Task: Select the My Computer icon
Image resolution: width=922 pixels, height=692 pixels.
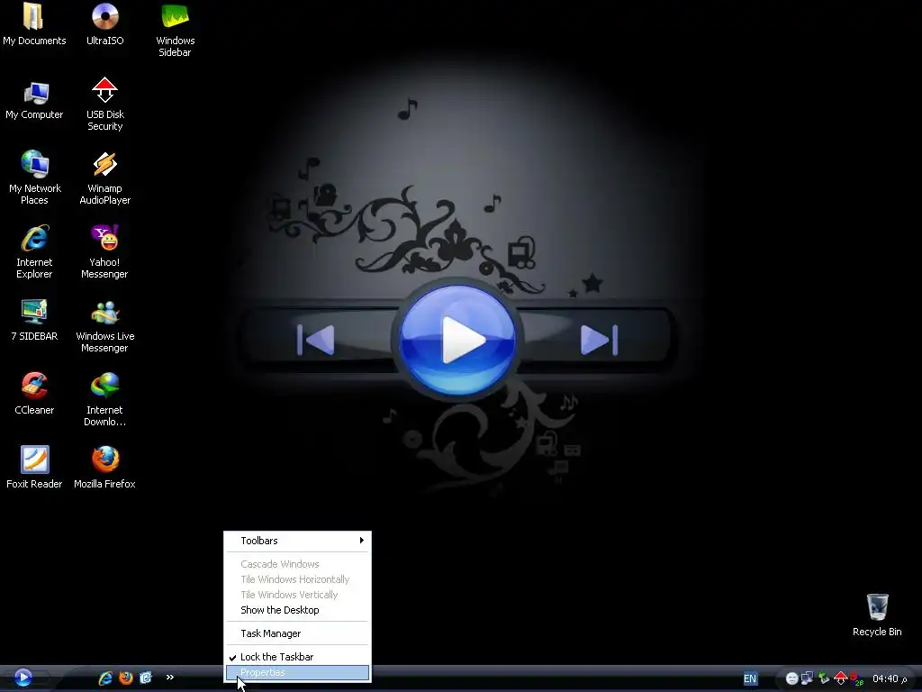Action: [35, 93]
